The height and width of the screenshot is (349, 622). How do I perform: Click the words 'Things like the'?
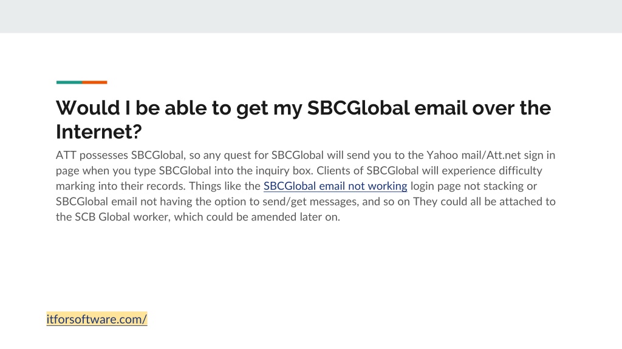click(x=225, y=186)
